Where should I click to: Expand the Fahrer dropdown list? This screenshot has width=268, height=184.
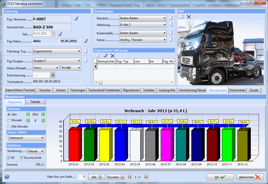pyautogui.click(x=165, y=40)
